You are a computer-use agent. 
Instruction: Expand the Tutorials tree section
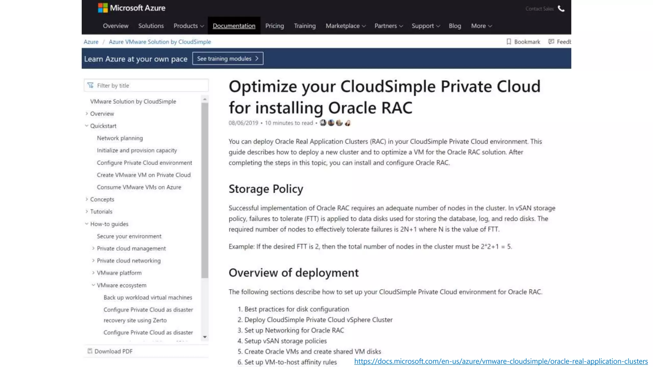click(87, 211)
